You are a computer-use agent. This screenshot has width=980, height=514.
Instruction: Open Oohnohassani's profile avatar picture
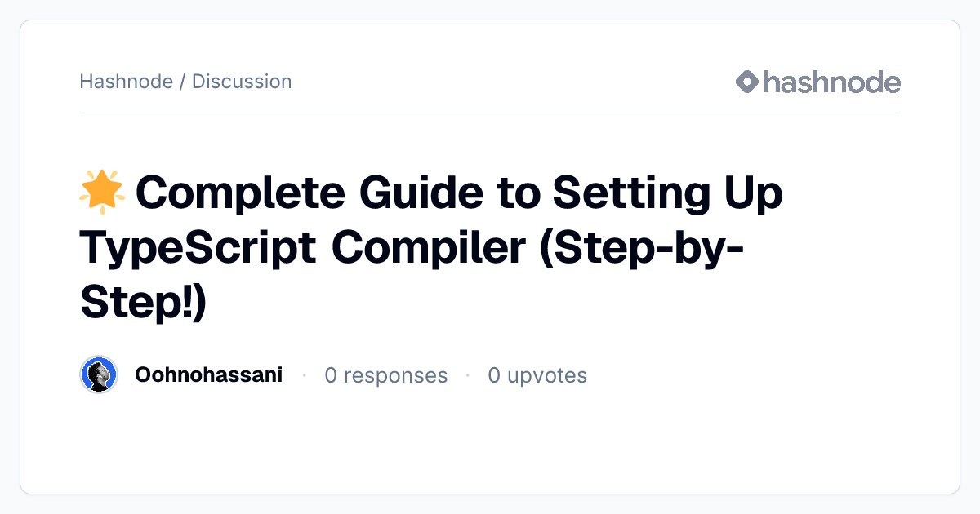coord(99,375)
